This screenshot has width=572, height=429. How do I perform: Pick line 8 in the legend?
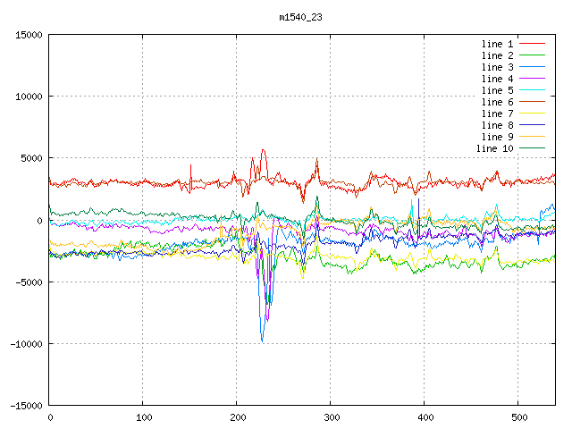[x=497, y=125]
